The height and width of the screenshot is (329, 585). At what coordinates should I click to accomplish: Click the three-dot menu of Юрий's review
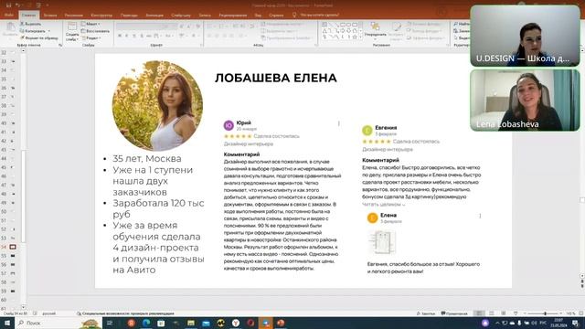tap(339, 123)
